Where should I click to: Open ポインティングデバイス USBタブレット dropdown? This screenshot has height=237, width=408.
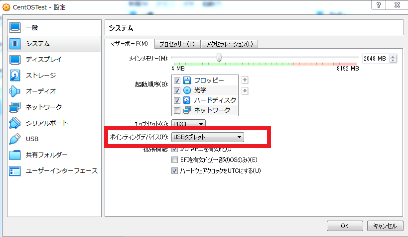pyautogui.click(x=207, y=137)
